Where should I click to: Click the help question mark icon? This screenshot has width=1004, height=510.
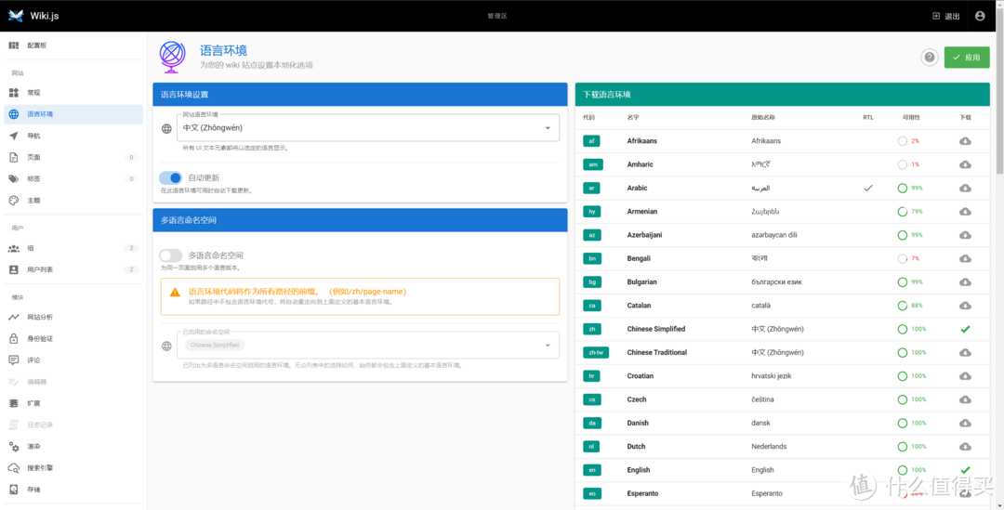(929, 58)
